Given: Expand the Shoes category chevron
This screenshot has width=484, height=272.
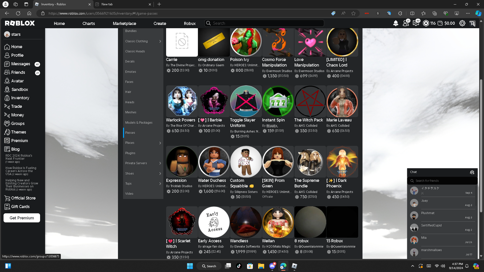Looking at the screenshot, I should pos(160,174).
